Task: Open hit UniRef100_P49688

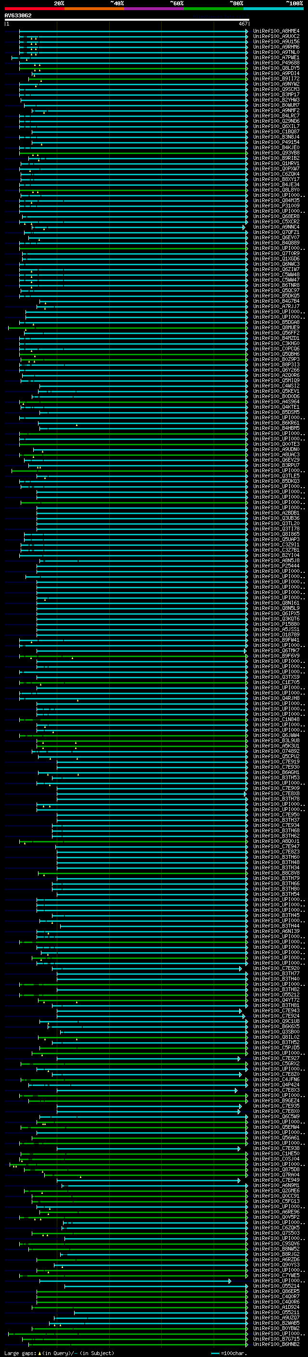Action: (276, 63)
